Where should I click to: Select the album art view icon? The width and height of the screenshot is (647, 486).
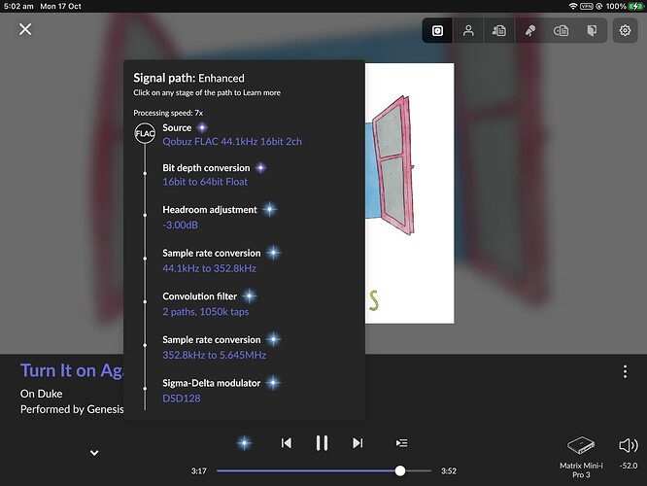pos(437,30)
